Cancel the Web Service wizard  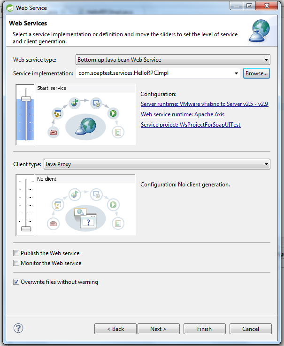tap(251, 329)
